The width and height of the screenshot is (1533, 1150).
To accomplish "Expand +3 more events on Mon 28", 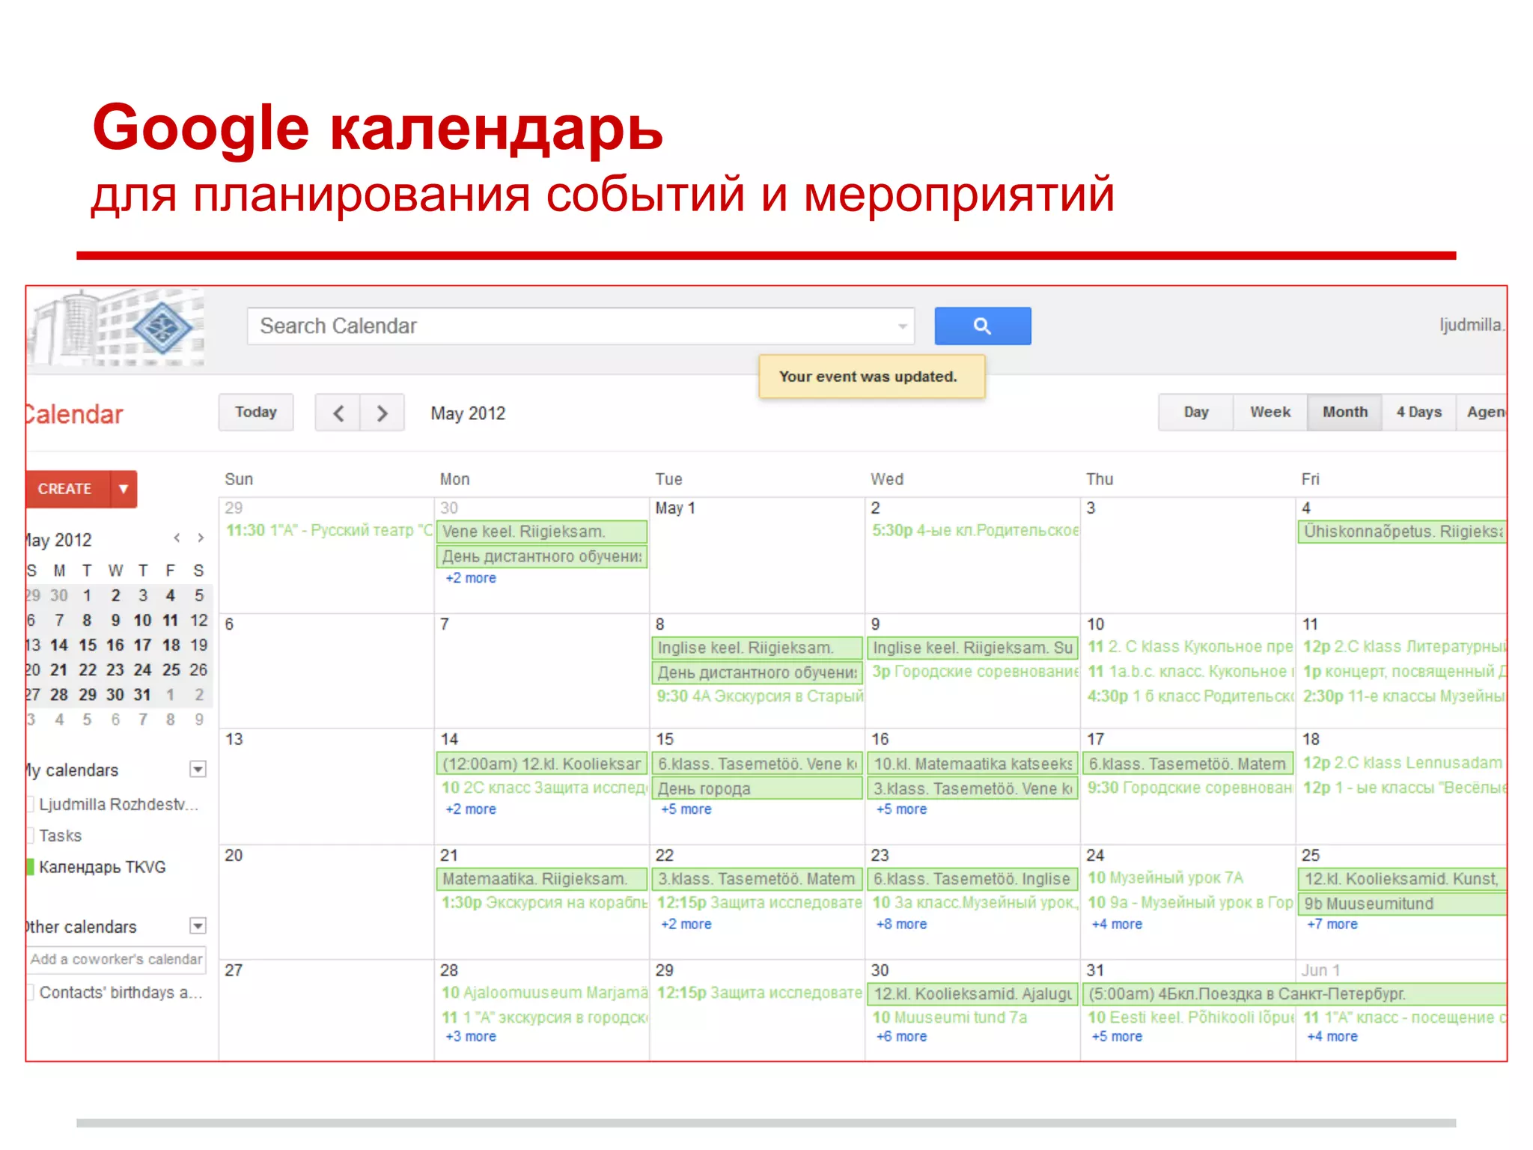I will [471, 1037].
